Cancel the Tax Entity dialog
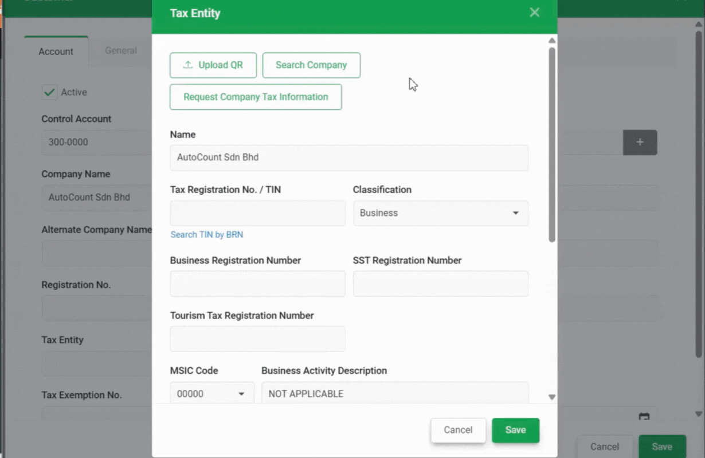 (458, 430)
